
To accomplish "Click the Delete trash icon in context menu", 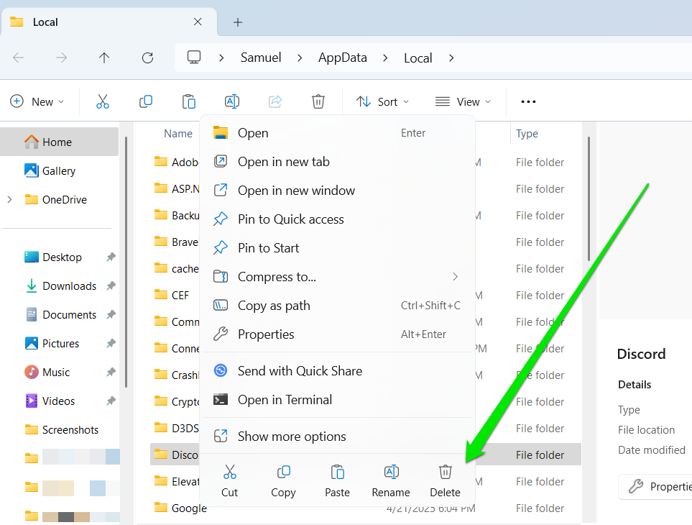I will coord(445,472).
